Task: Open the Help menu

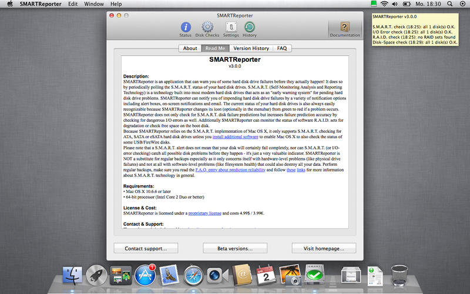Action: click(x=116, y=4)
